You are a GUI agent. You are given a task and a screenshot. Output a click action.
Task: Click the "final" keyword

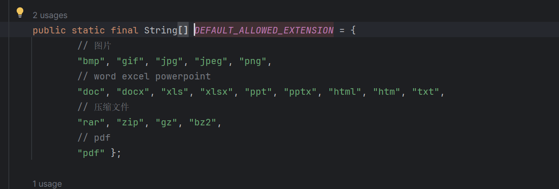125,31
